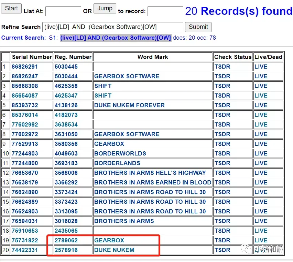Open serial number 77244803
Viewport: 293px width, 262px height.
coord(25,153)
